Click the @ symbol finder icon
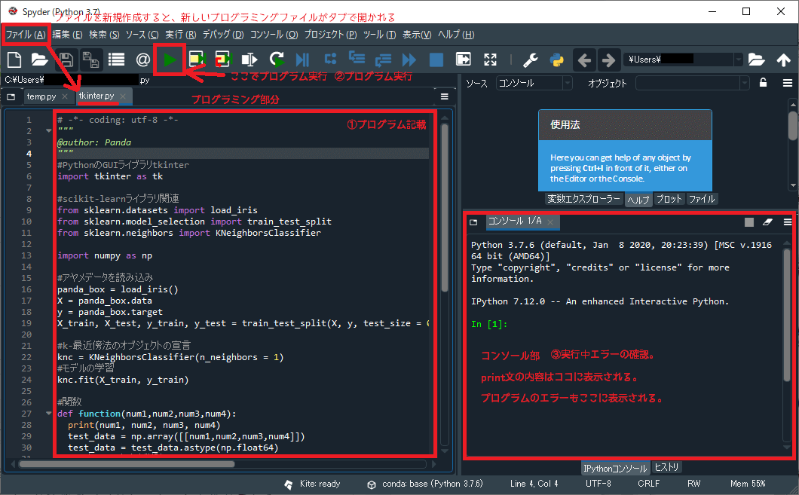This screenshot has height=495, width=799. pyautogui.click(x=142, y=60)
